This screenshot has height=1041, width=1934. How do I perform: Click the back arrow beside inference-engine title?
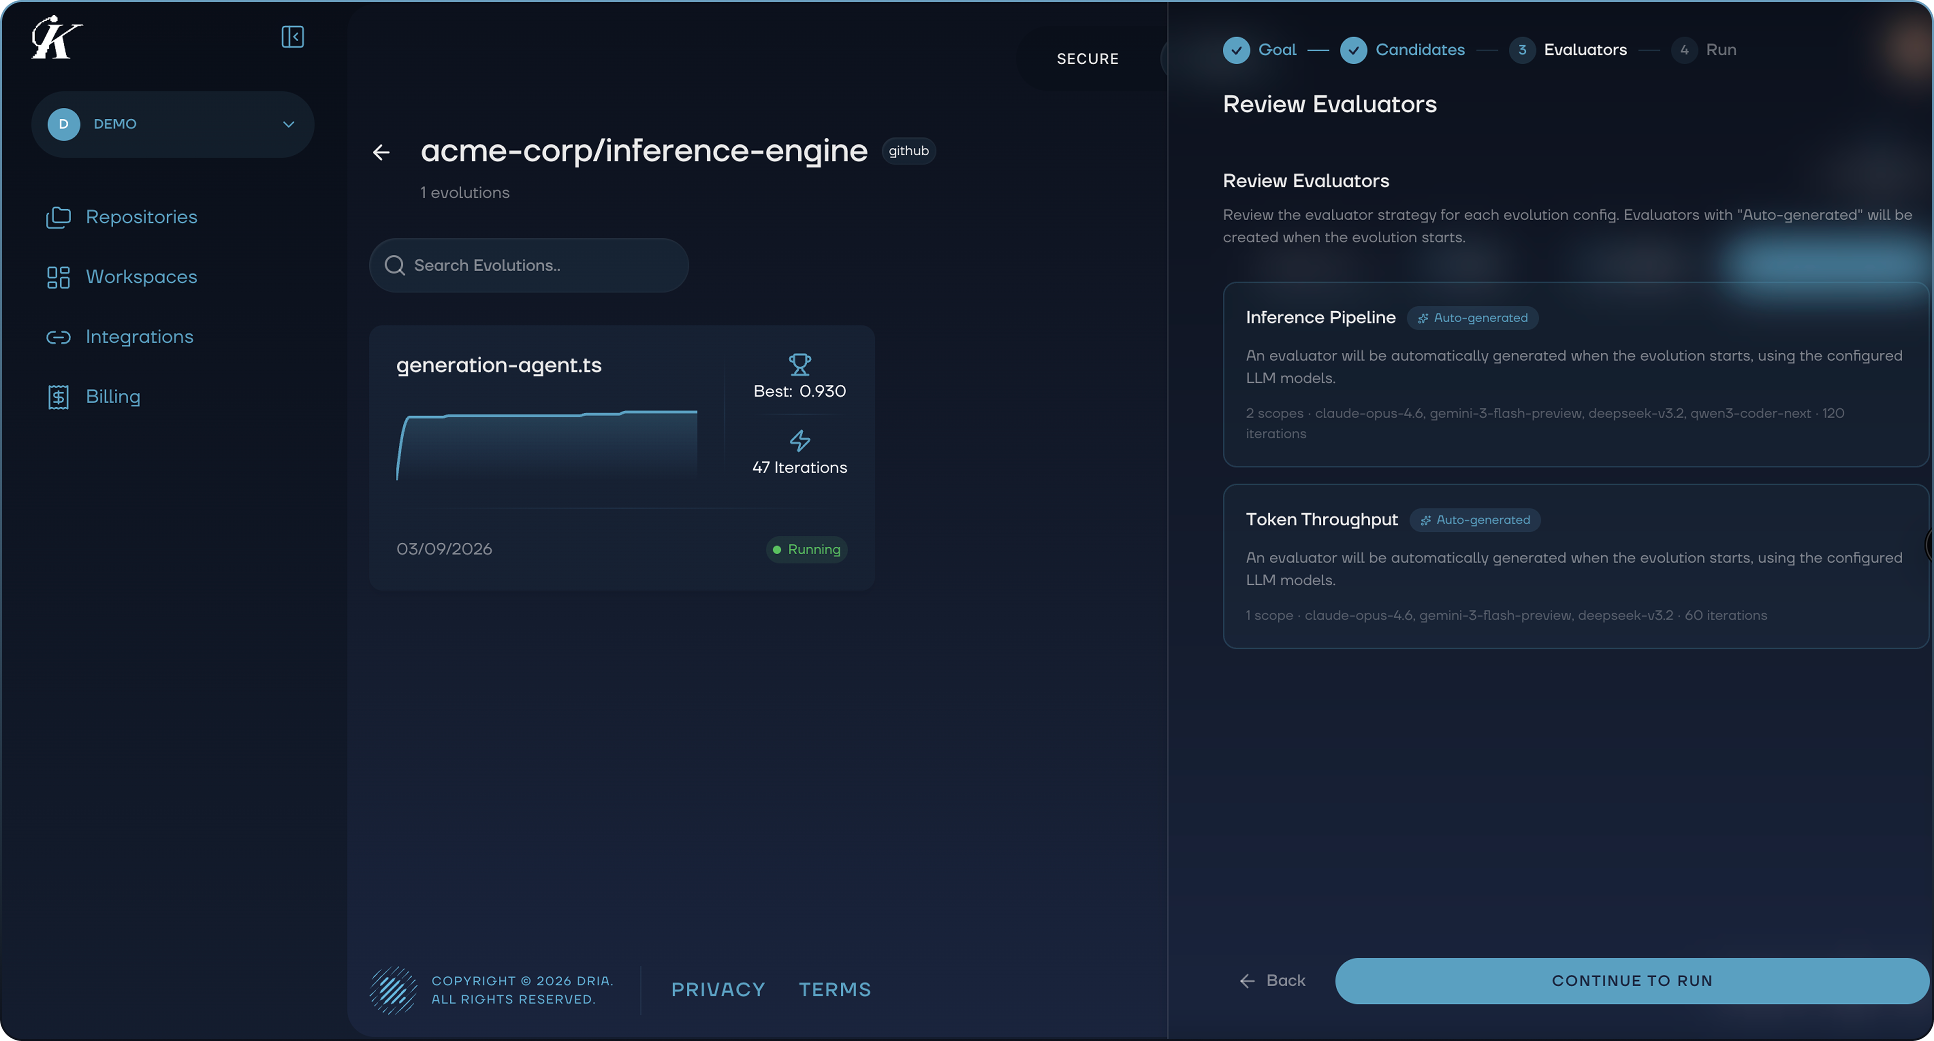click(x=382, y=152)
